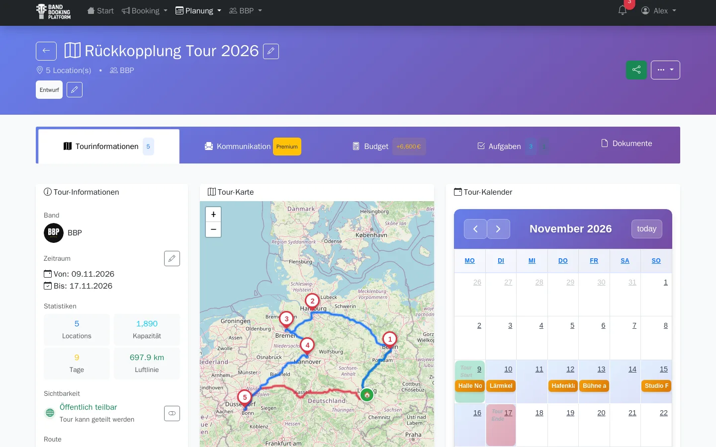Click calendar day number 18
Image resolution: width=716 pixels, height=447 pixels.
coord(539,413)
